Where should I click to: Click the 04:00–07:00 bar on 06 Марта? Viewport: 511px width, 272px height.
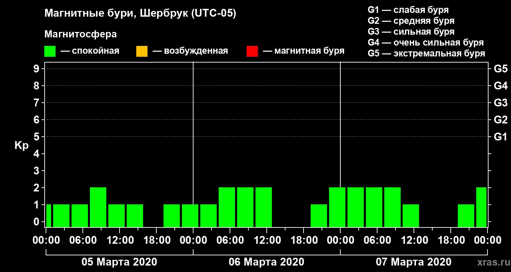[x=227, y=207]
